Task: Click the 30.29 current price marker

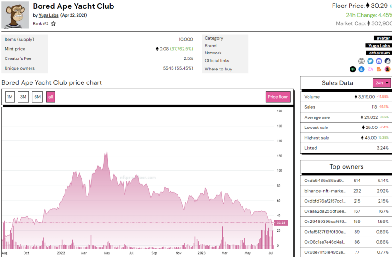Action: (x=281, y=222)
